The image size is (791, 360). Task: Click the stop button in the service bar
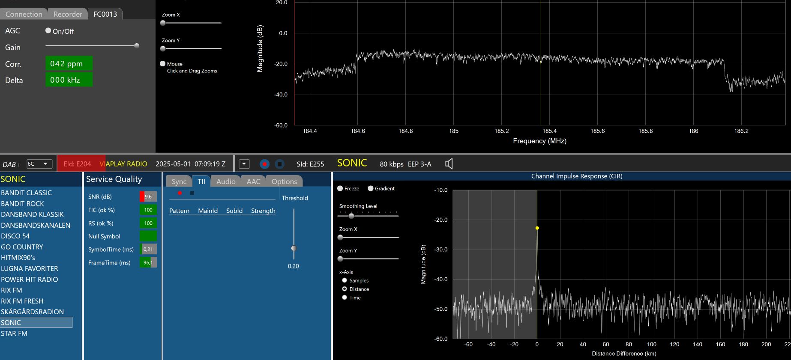(279, 164)
